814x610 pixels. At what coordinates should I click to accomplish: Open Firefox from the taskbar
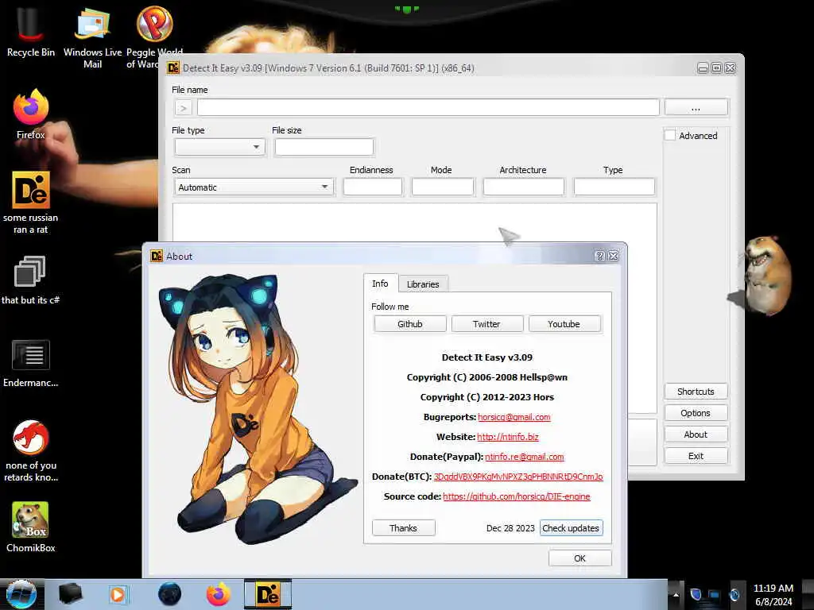point(219,594)
